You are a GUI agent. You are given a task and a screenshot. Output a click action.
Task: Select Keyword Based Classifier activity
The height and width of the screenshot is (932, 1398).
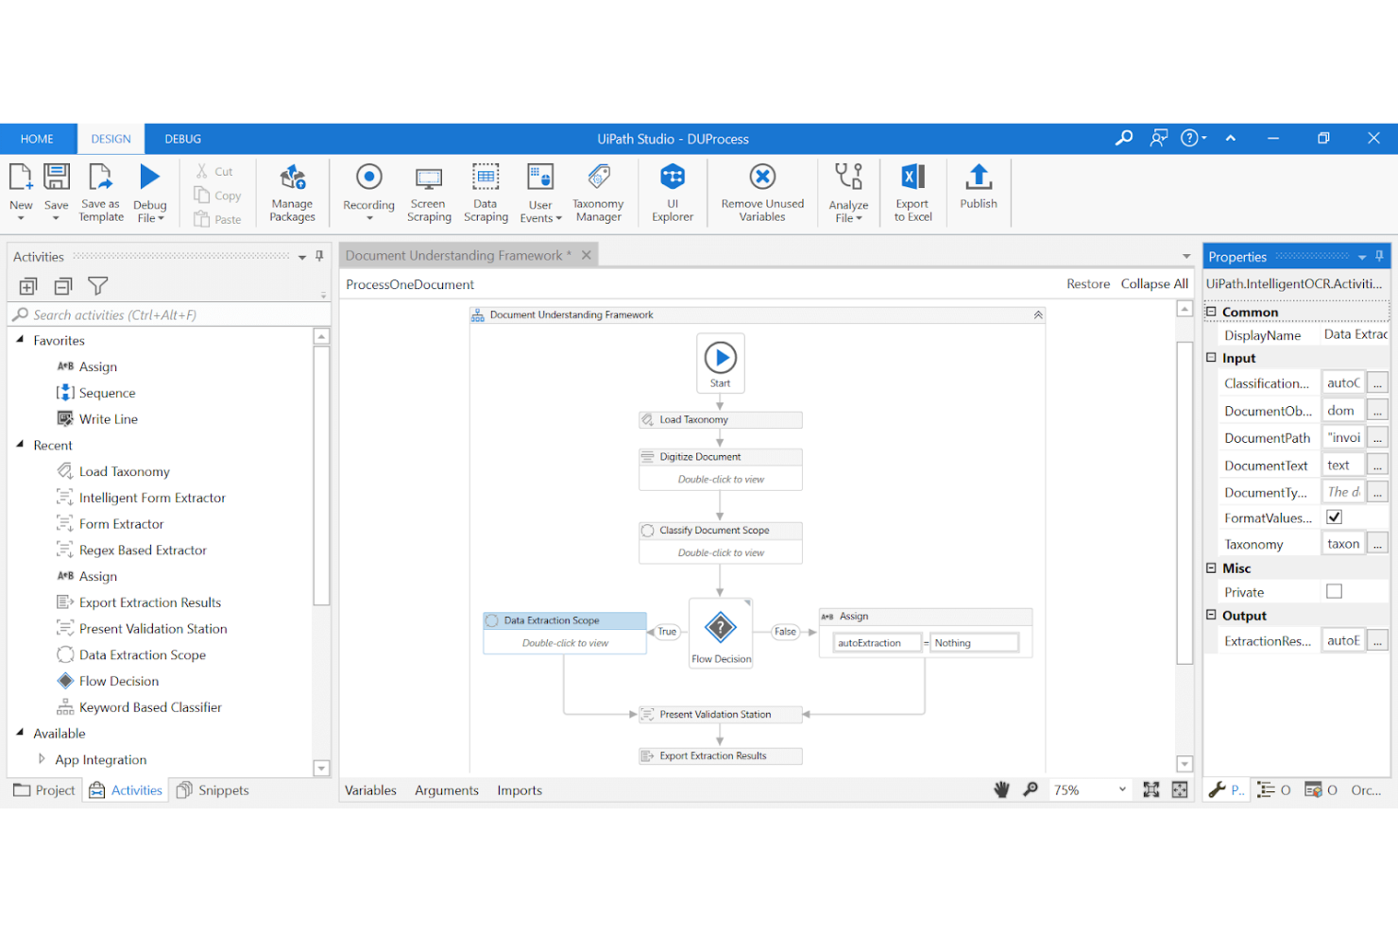tap(140, 706)
